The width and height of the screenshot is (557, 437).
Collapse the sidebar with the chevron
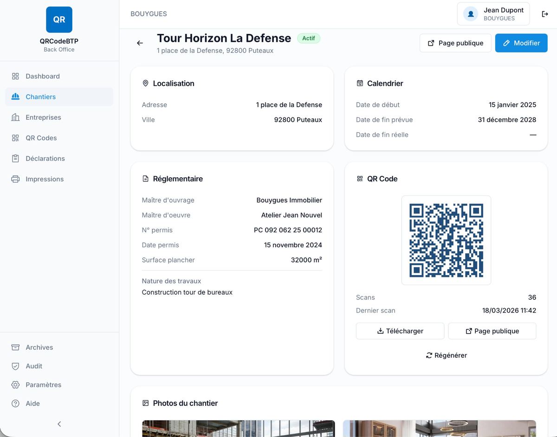pyautogui.click(x=59, y=424)
